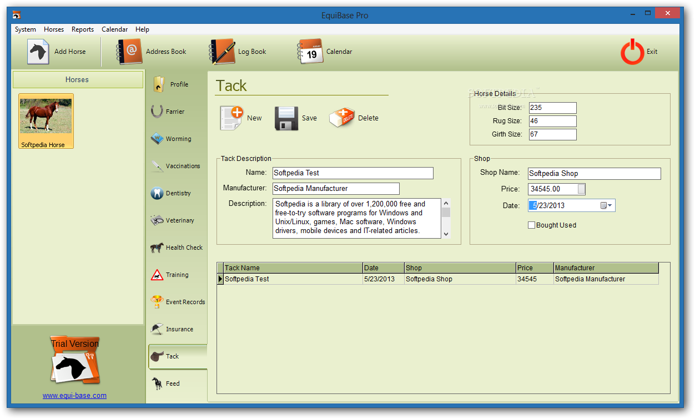Click the Price field value 34545.00

click(553, 189)
